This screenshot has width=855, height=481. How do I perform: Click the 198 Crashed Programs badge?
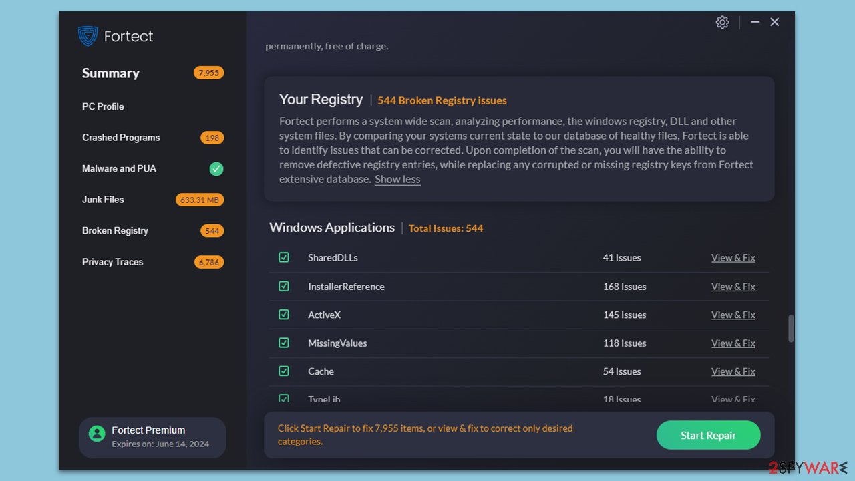point(212,138)
